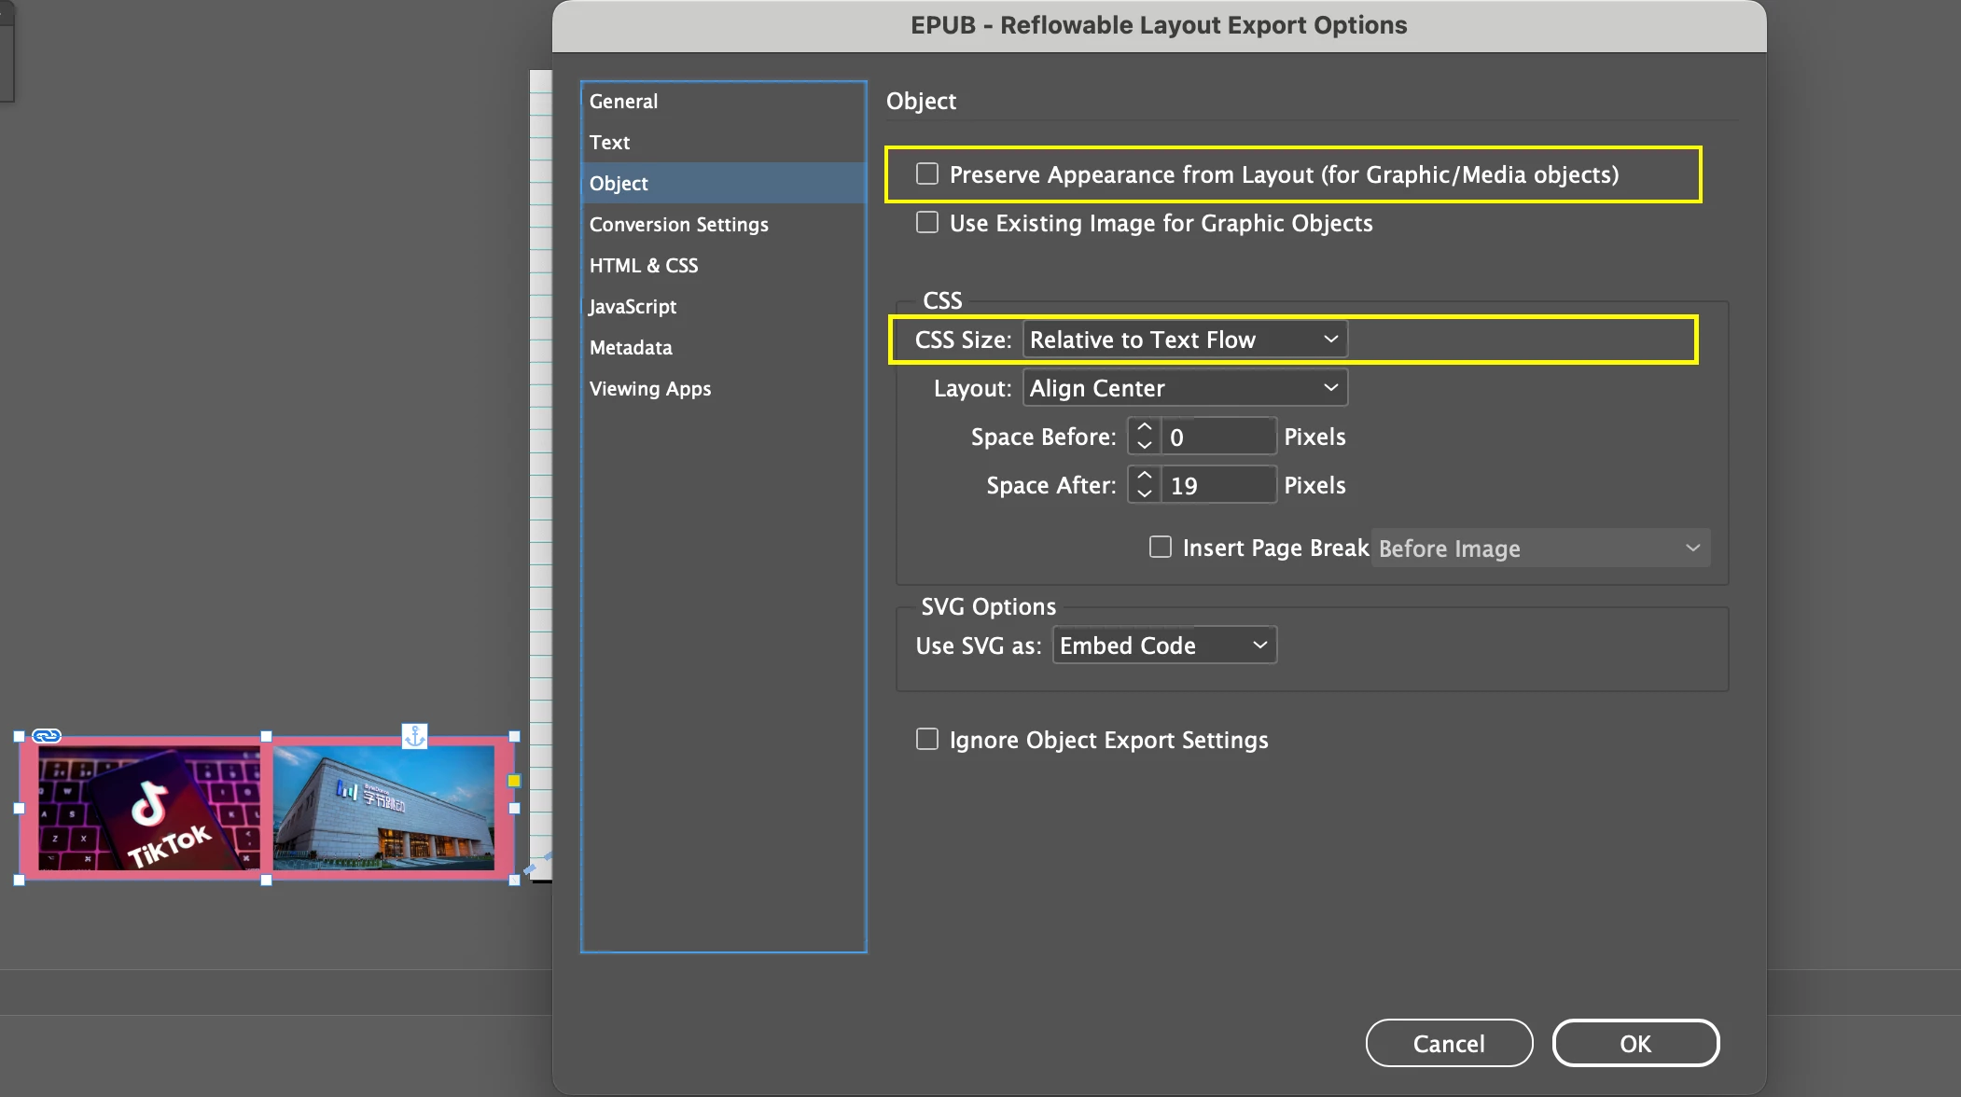Click Space After stepper arrows
The image size is (1961, 1097).
tap(1144, 485)
